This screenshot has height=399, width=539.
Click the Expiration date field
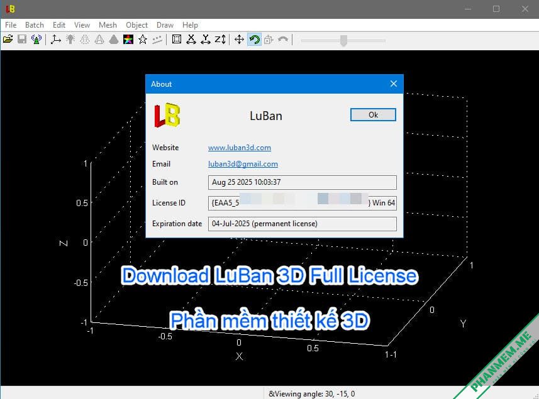click(302, 224)
